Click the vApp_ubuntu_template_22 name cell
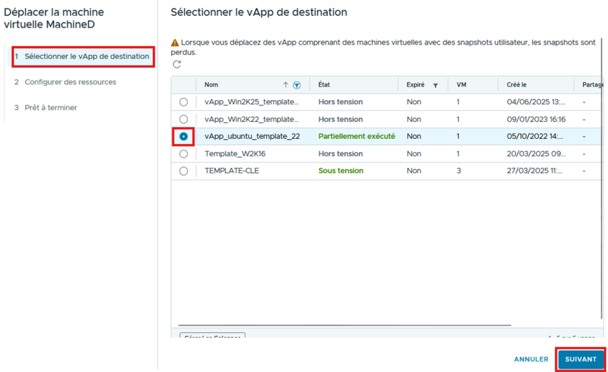This screenshot has height=372, width=608. coord(252,136)
